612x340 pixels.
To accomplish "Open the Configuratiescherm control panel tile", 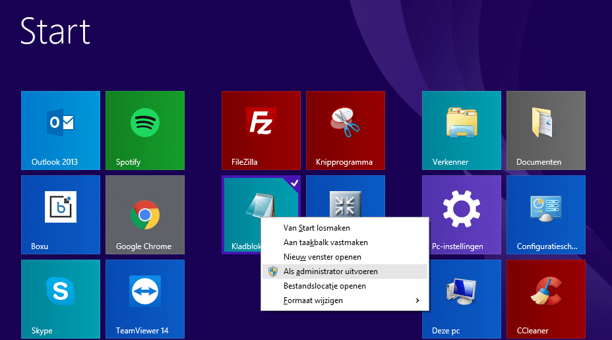I will tap(546, 215).
